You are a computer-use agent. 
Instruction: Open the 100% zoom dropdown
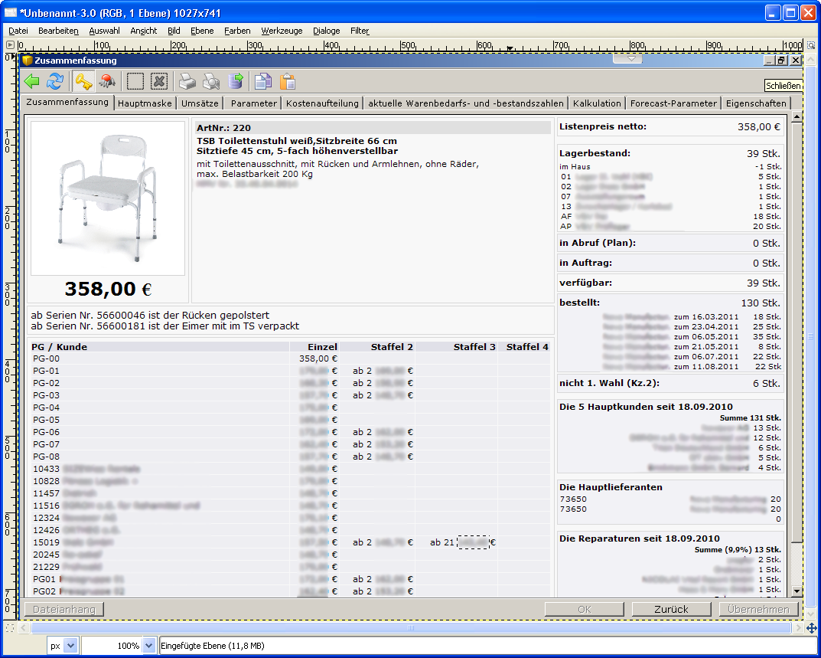(x=148, y=646)
